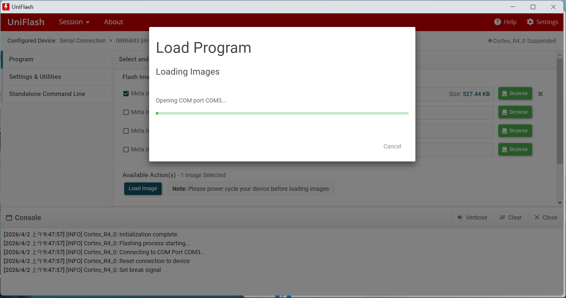The height and width of the screenshot is (298, 566).
Task: Clear the console log
Action: pos(511,217)
